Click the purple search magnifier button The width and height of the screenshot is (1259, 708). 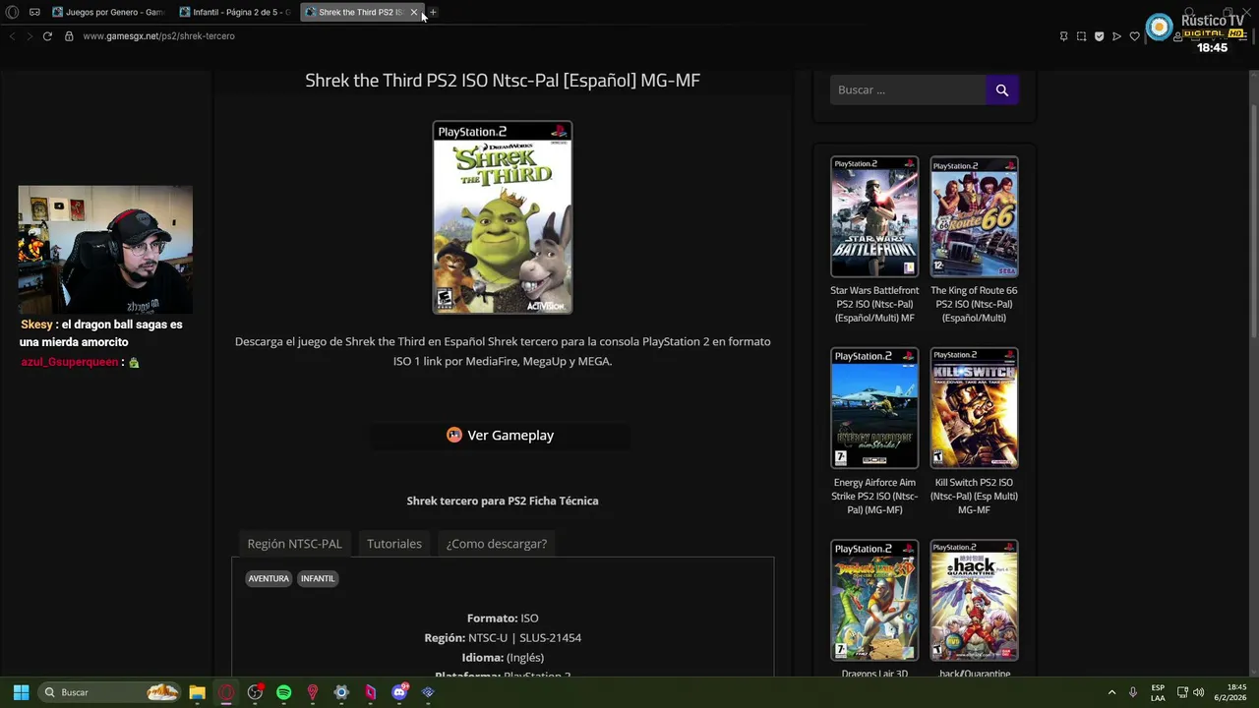tap(1001, 89)
